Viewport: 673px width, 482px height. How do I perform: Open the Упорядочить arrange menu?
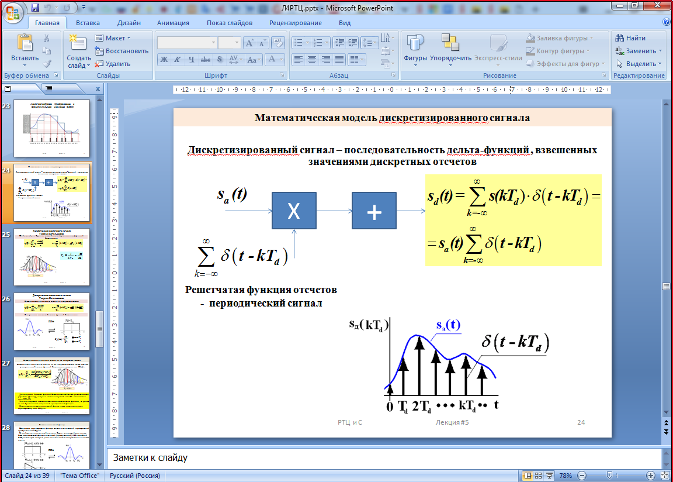[x=450, y=50]
